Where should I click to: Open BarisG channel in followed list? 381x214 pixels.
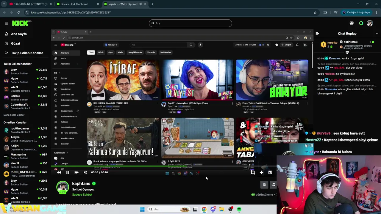pyautogui.click(x=25, y=98)
